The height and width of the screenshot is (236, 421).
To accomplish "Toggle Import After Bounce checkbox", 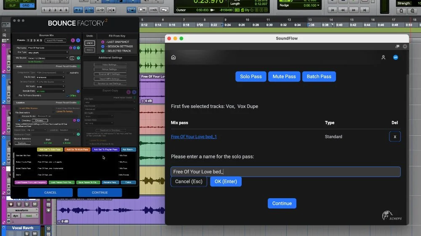I will pyautogui.click(x=17, y=108).
